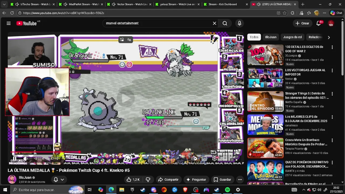345x194 pixels.
Task: Mute the YouTube tab audio icon
Action: click(x=259, y=4)
